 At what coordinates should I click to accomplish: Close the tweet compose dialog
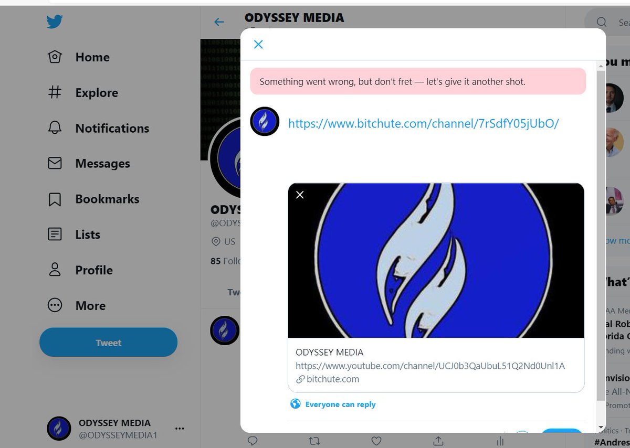pos(258,45)
